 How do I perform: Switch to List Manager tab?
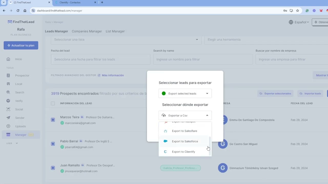115,31
